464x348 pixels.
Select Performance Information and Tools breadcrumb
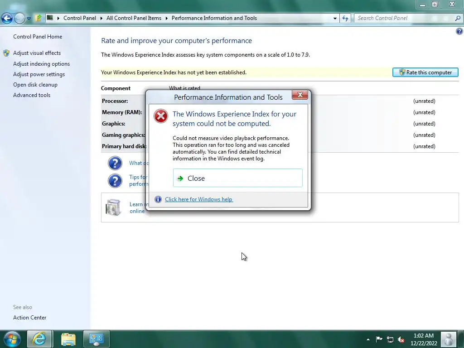pos(214,18)
